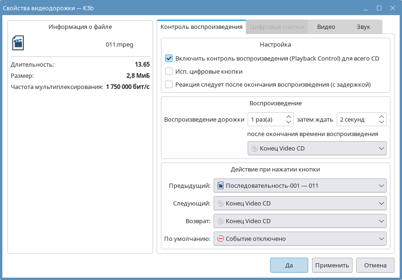Click the Применить button
Screen dimensions: 402x280
(x=332, y=265)
